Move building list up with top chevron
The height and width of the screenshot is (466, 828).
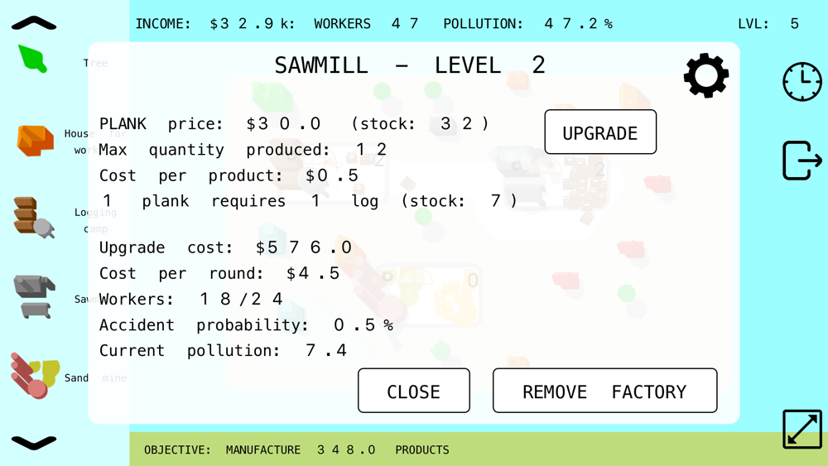pyautogui.click(x=34, y=23)
